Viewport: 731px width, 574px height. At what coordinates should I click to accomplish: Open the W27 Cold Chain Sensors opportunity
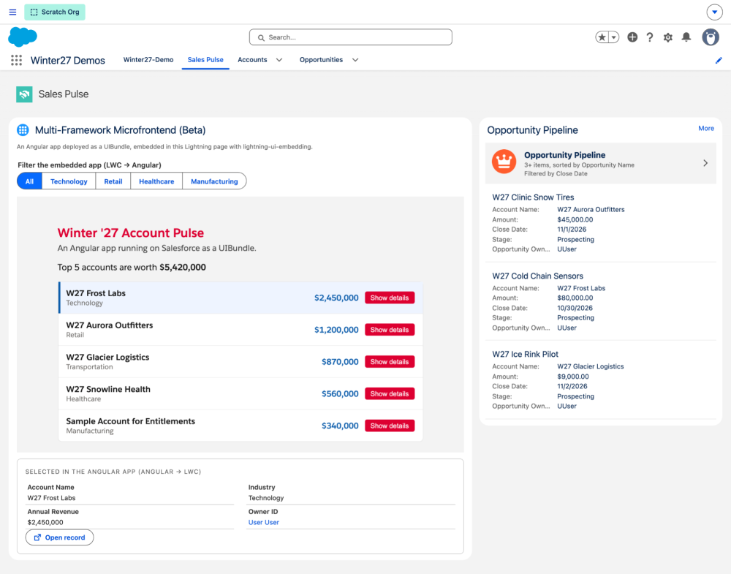tap(537, 276)
